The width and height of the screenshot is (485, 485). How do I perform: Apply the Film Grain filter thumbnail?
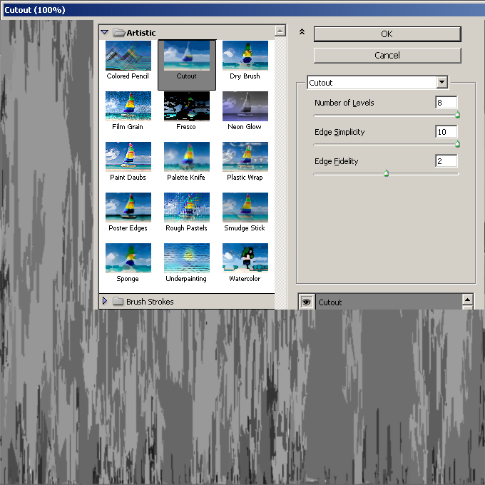point(128,107)
